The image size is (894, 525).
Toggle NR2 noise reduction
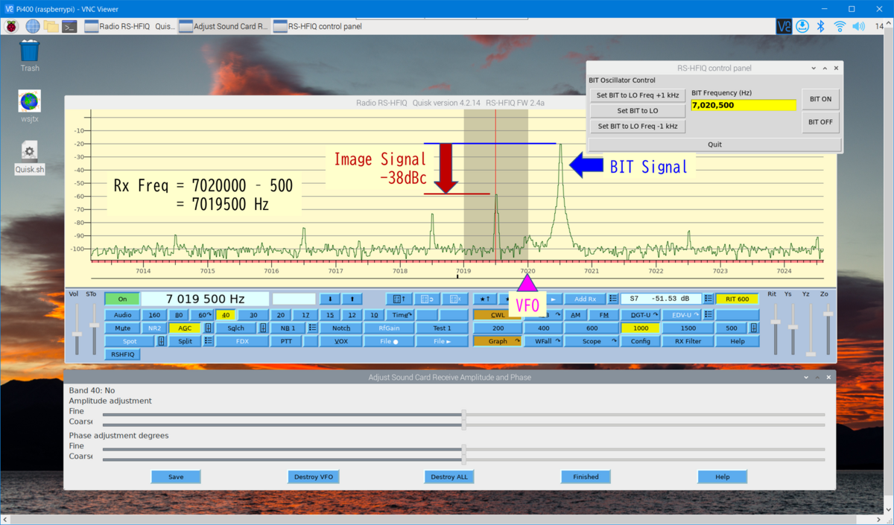point(154,328)
